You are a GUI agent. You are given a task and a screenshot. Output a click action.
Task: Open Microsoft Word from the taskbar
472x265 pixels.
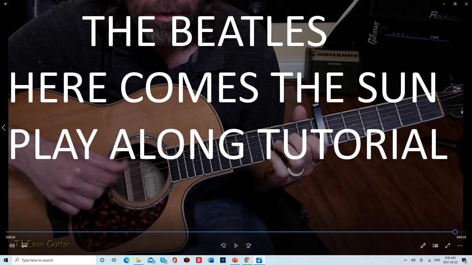tap(211, 260)
